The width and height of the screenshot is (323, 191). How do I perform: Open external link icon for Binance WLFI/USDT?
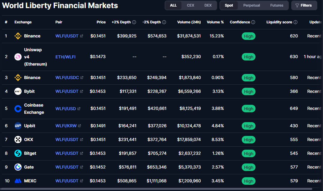82,36
